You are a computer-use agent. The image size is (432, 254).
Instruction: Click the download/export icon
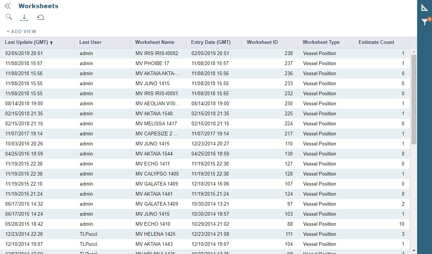pyautogui.click(x=24, y=17)
